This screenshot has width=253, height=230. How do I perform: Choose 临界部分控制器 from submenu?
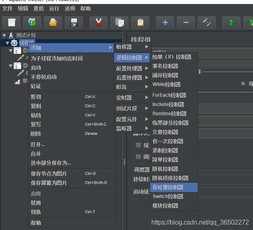174,123
